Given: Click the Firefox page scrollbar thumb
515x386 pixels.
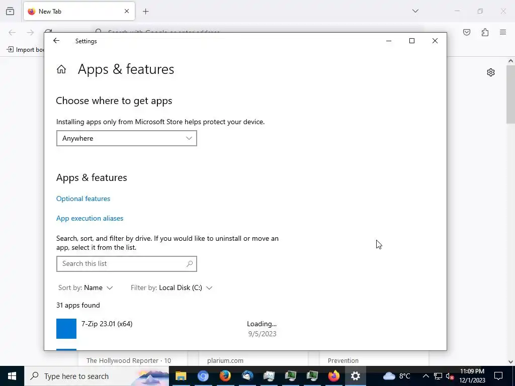Looking at the screenshot, I should [510, 94].
